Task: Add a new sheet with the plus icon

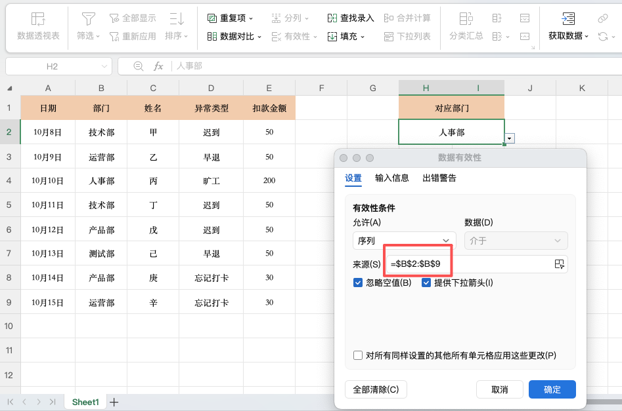Action: [x=114, y=402]
